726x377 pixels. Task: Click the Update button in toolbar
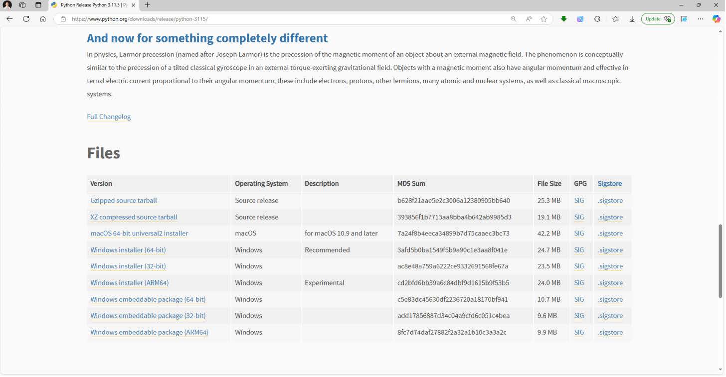[657, 19]
